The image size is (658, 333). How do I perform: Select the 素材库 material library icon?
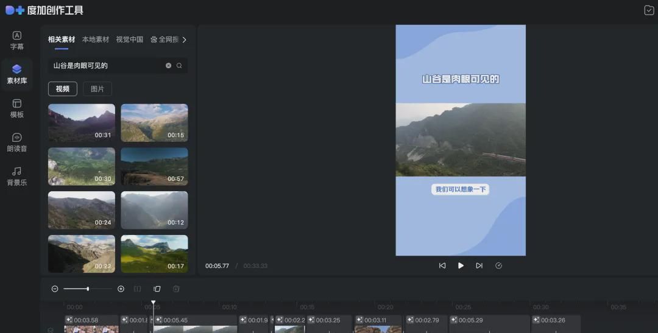coord(17,74)
